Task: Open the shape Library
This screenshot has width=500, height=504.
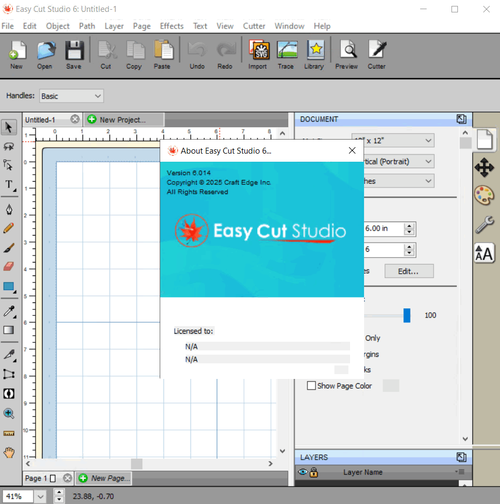Action: click(314, 54)
